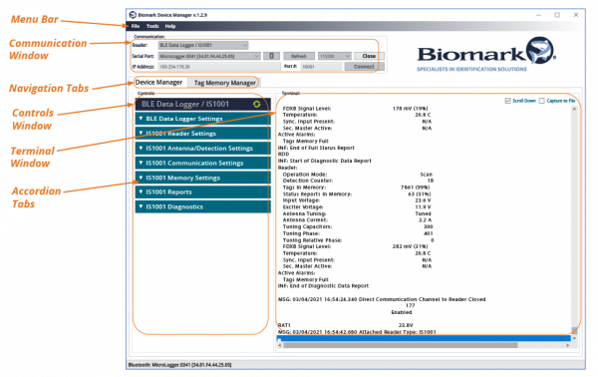Click the Port # input field
Image resolution: width=598 pixels, height=377 pixels.
[x=321, y=67]
